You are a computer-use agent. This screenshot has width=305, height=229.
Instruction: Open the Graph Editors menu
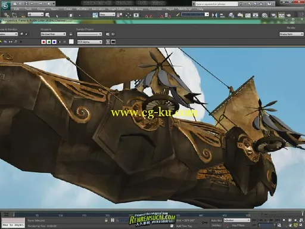[x=117, y=9]
